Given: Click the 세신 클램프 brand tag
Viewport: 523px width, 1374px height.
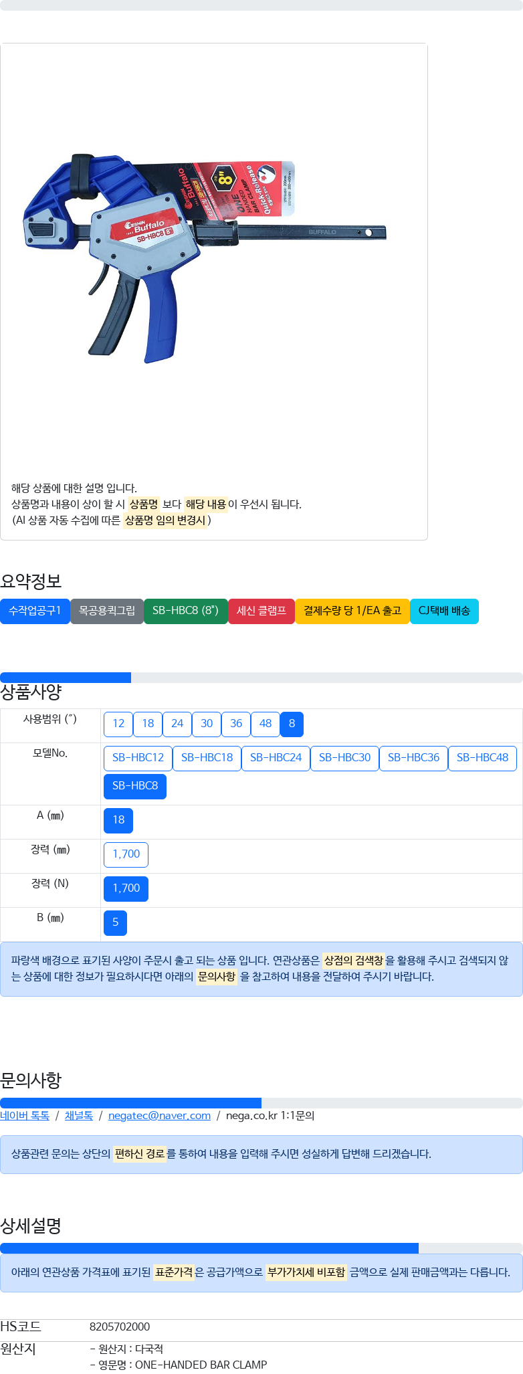Looking at the screenshot, I should (261, 611).
